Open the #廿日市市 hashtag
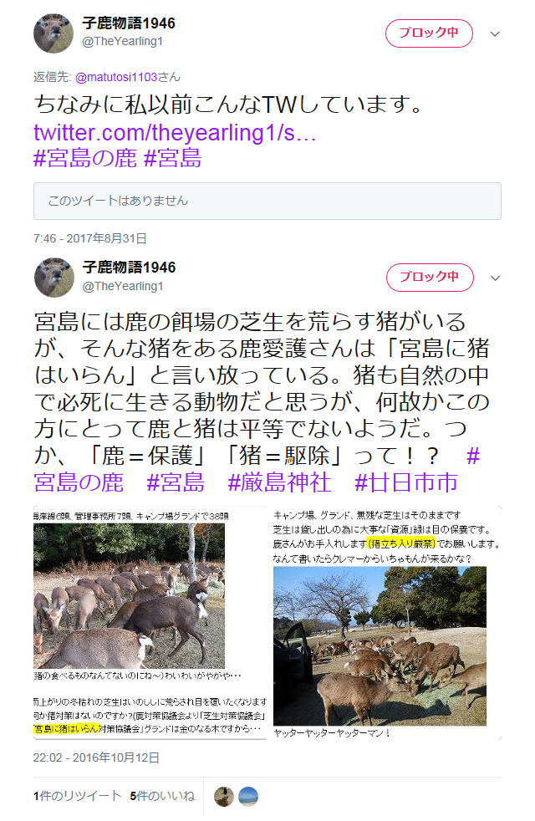The width and height of the screenshot is (535, 821). 406,482
